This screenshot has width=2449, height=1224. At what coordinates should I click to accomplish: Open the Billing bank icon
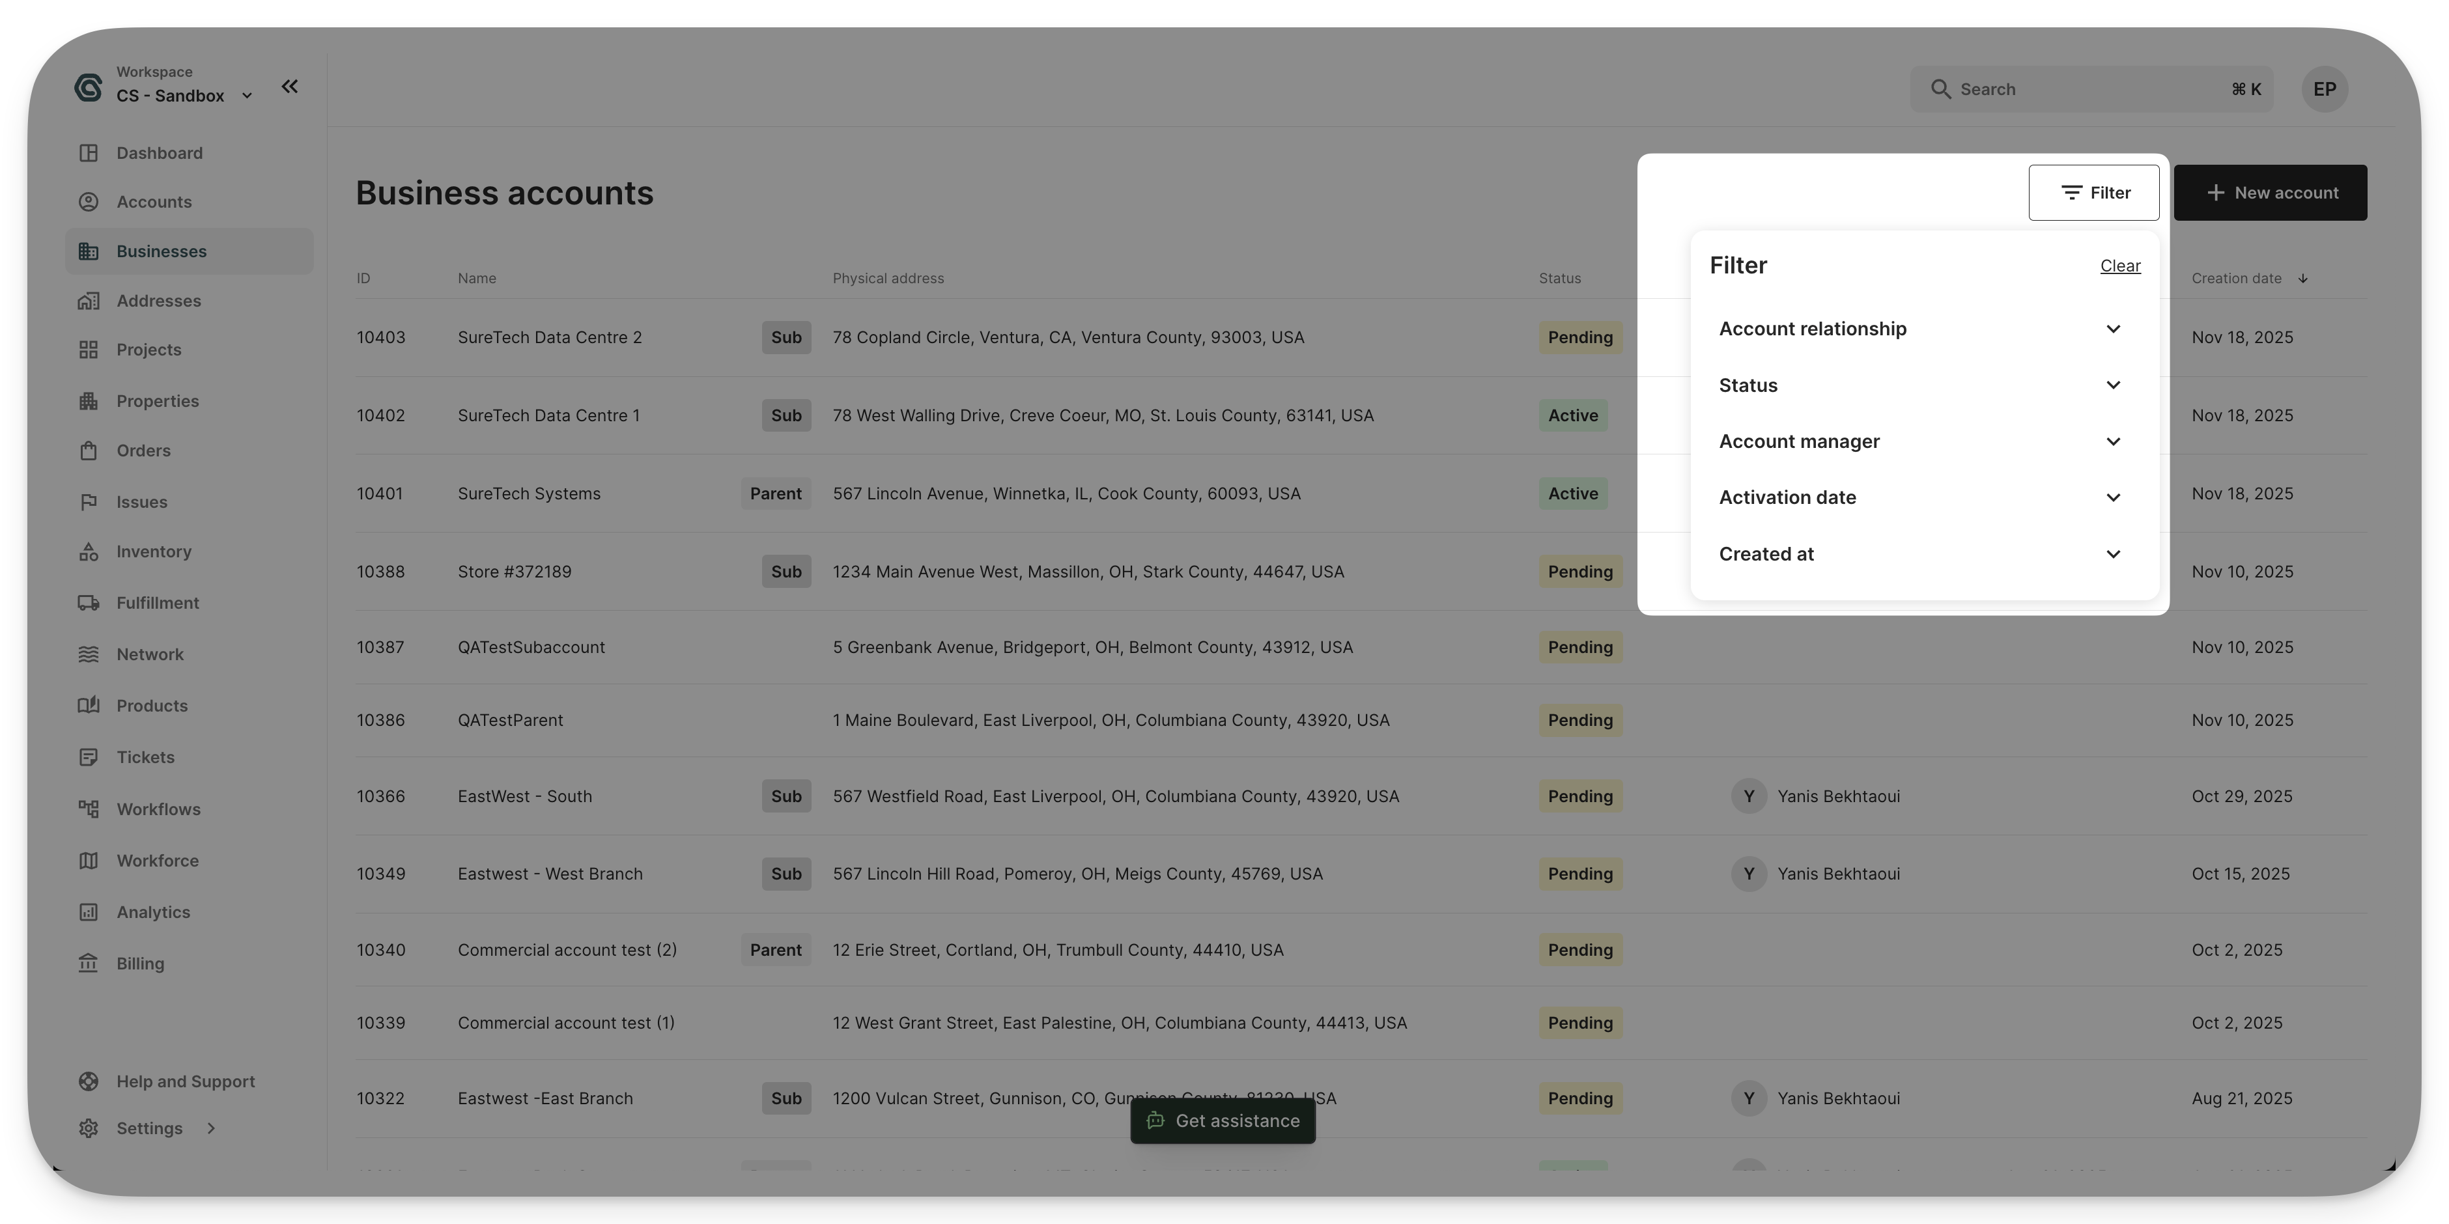pyautogui.click(x=89, y=963)
